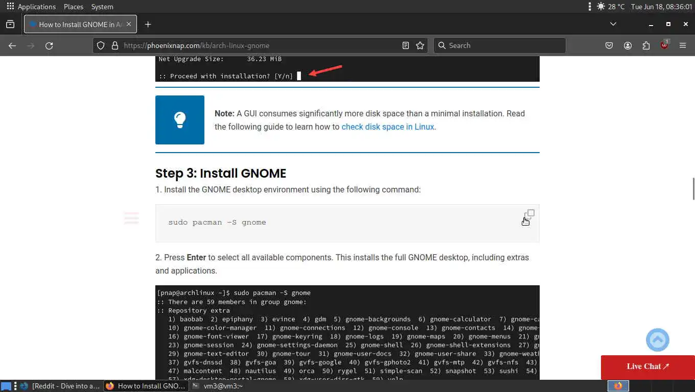The image size is (695, 392).
Task: Click the Applications grid icon
Action: [x=10, y=7]
